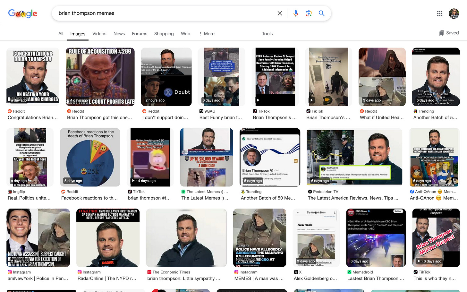Expand the More search options menu

click(x=207, y=34)
